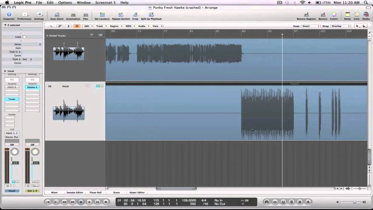Click the Input 1-2 button
The image size is (373, 210).
[12, 133]
